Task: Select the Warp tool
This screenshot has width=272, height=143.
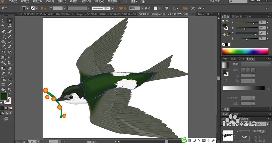Action: point(3,58)
